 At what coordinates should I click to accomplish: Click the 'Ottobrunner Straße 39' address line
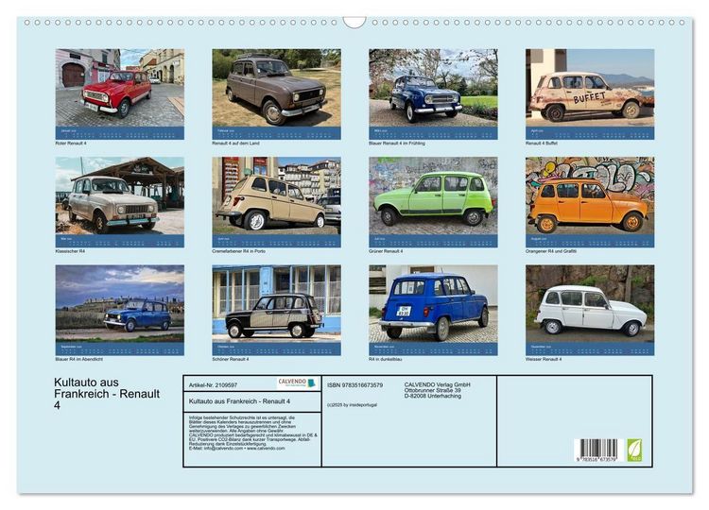(x=433, y=390)
